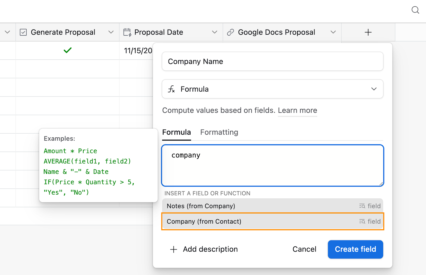Image resolution: width=426 pixels, height=275 pixels.
Task: Click the fx formula icon in field type selector
Action: [171, 89]
